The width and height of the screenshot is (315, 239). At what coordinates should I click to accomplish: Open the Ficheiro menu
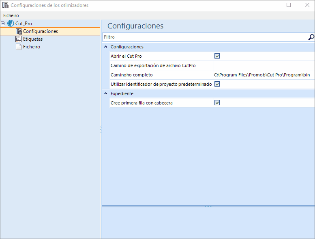(11, 15)
